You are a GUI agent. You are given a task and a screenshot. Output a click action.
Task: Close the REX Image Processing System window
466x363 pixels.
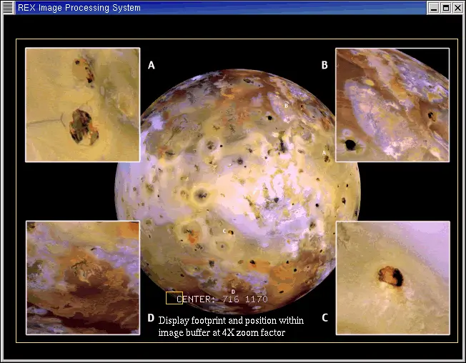[x=457, y=8]
